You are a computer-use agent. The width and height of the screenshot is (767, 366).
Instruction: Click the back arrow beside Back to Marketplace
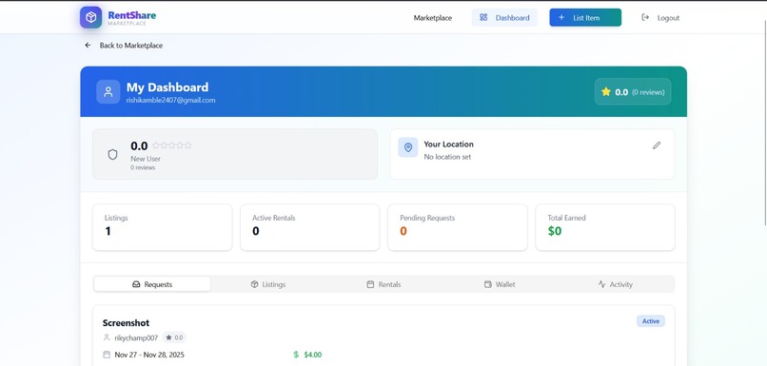click(x=88, y=46)
